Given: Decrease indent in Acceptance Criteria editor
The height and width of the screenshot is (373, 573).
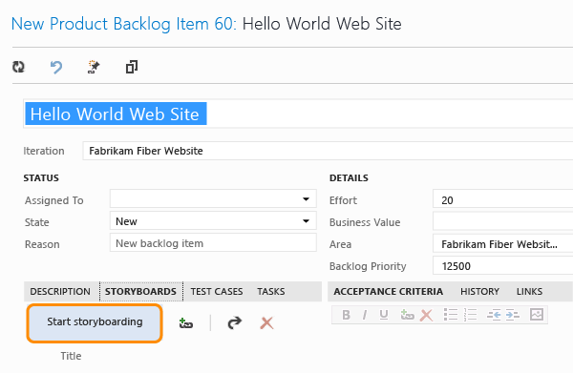Looking at the screenshot, I should click(494, 314).
